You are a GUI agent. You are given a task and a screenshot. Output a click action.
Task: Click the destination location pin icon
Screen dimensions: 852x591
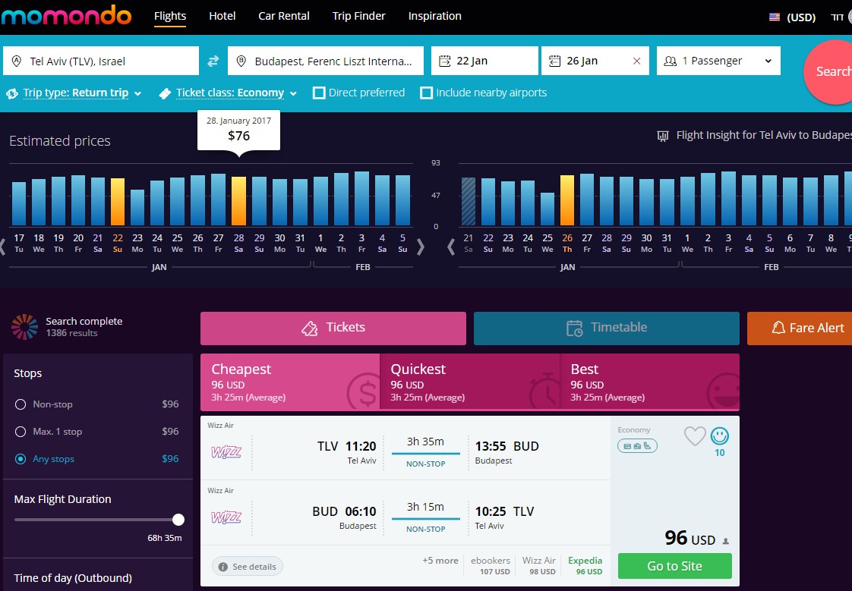tap(241, 61)
